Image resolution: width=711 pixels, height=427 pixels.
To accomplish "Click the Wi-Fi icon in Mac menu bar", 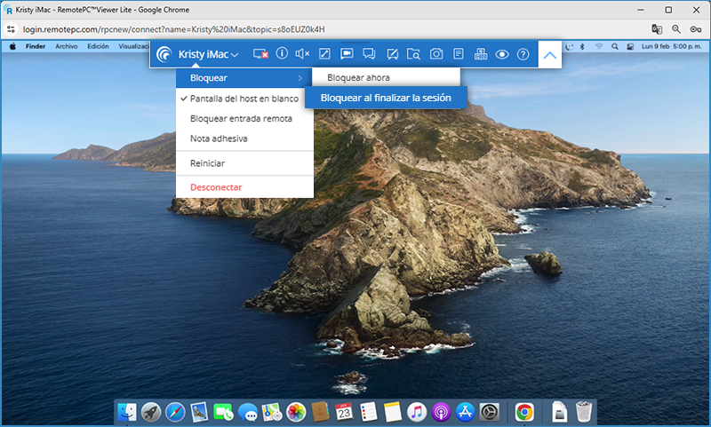I will coord(598,46).
